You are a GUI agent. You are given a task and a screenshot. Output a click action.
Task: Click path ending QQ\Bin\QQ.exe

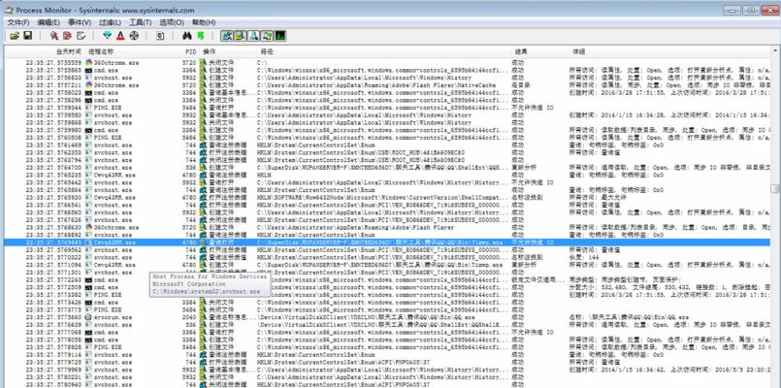366,317
